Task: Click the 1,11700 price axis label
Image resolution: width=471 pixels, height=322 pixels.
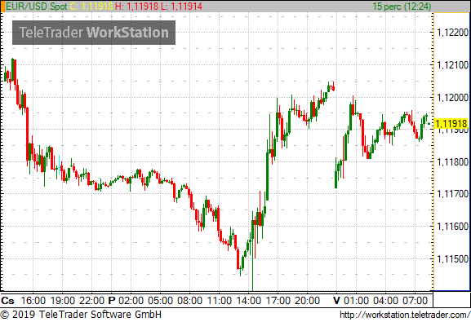Action: [453, 194]
